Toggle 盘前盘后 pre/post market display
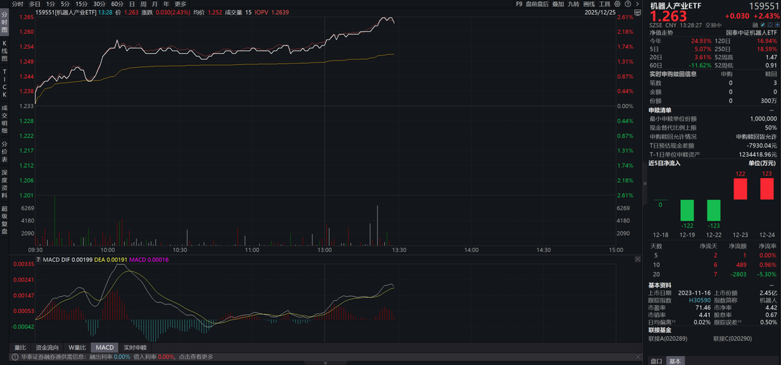The image size is (781, 365). (x=536, y=4)
